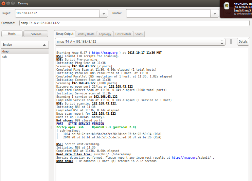252x181 pixels.
Task: Open the Topology tab
Action: click(x=105, y=34)
